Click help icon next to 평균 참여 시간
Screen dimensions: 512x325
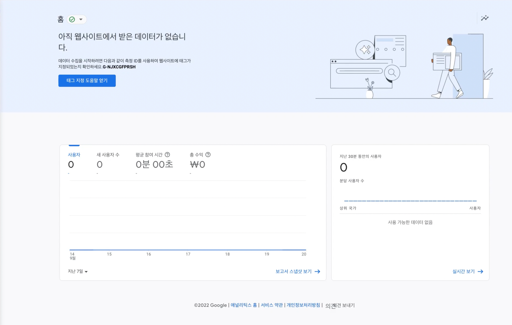(x=167, y=155)
